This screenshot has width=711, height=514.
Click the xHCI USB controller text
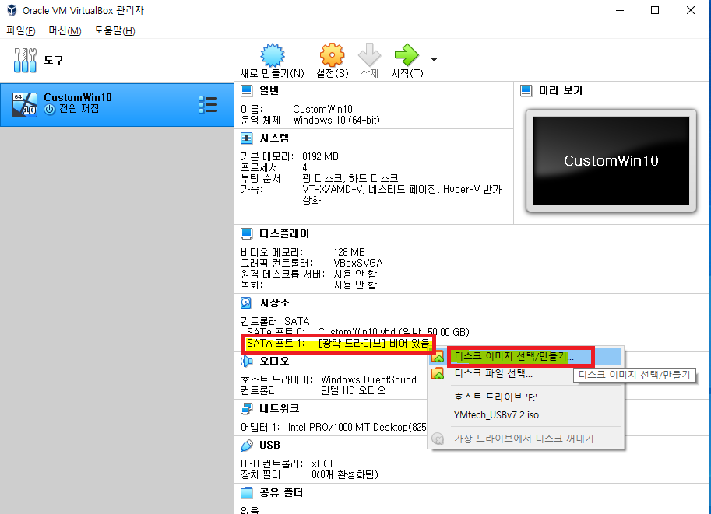point(322,463)
